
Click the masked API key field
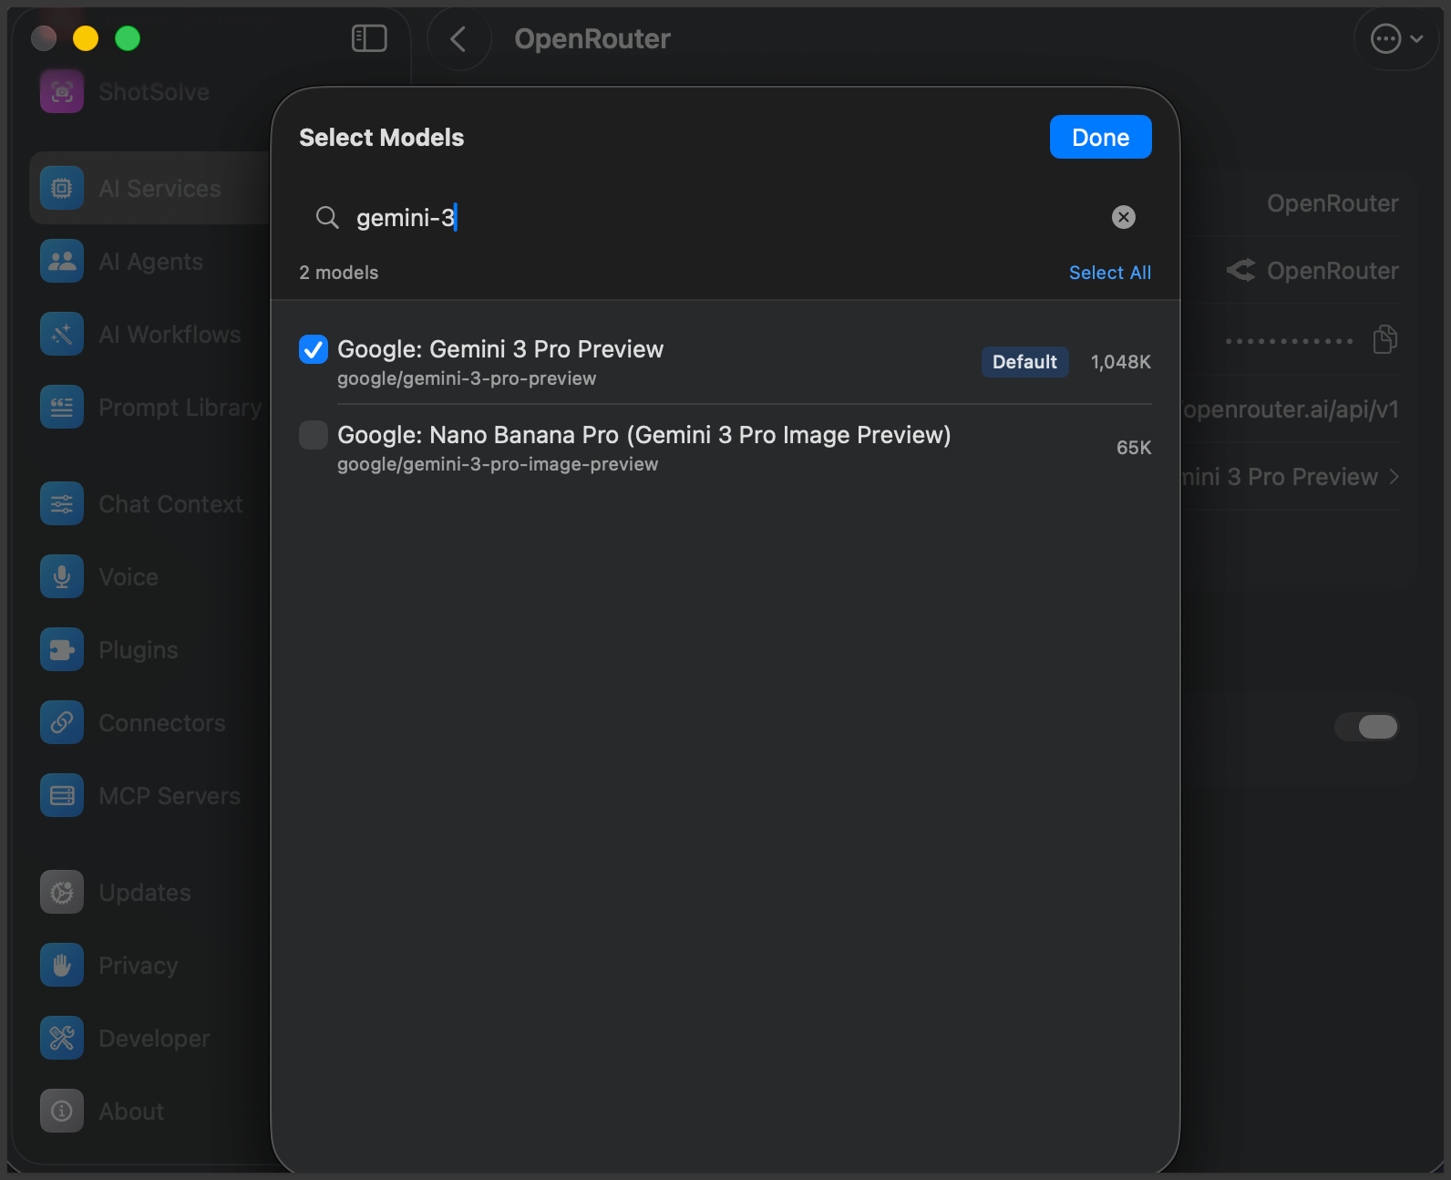(x=1289, y=341)
